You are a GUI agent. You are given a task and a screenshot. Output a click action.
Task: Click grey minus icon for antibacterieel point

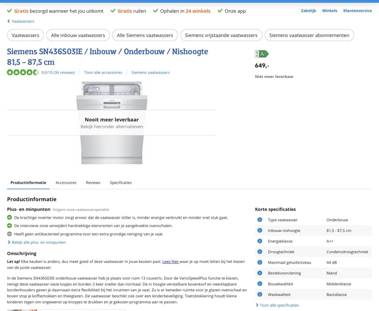9,234
